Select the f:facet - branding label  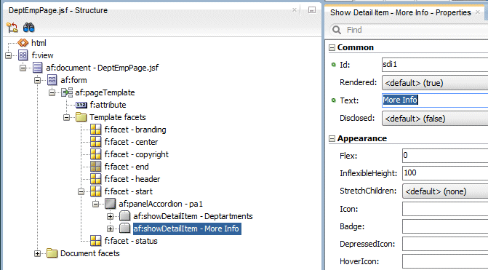[x=135, y=130]
